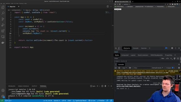Select the Terminal panel tab
Viewport: 181px width, 102px height.
[x=43, y=86]
